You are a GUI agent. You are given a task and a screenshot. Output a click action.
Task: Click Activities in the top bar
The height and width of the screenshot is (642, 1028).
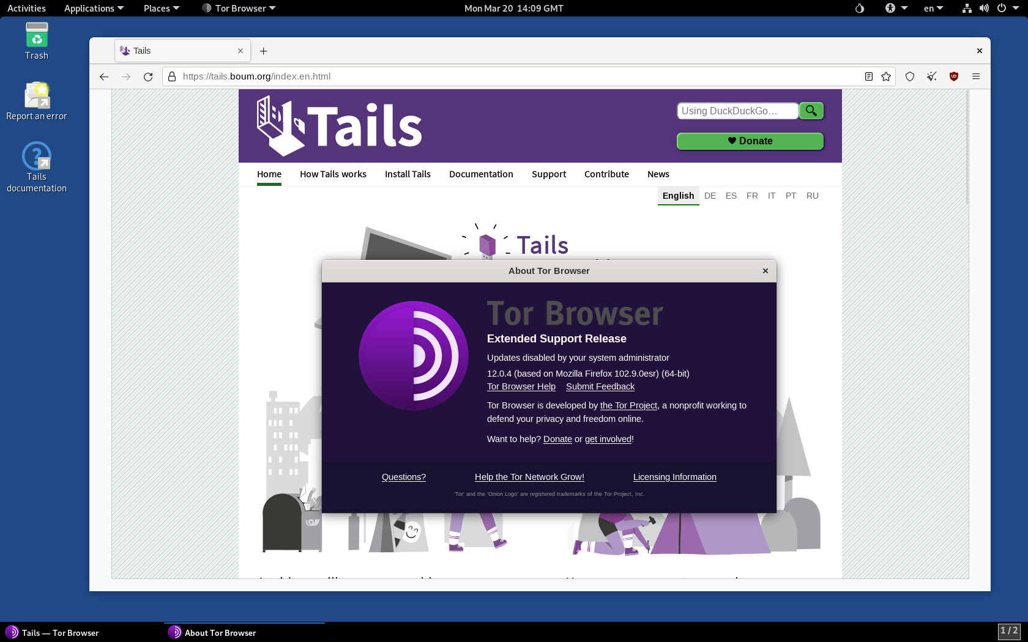coord(26,9)
